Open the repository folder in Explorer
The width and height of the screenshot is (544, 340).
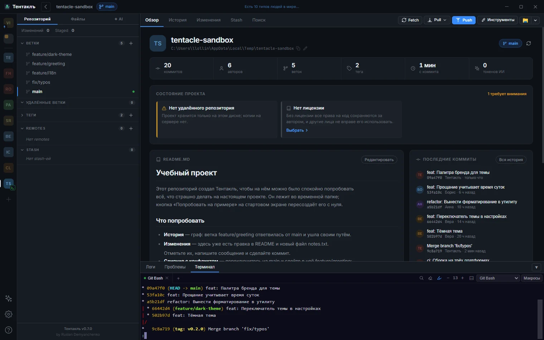coord(525,20)
